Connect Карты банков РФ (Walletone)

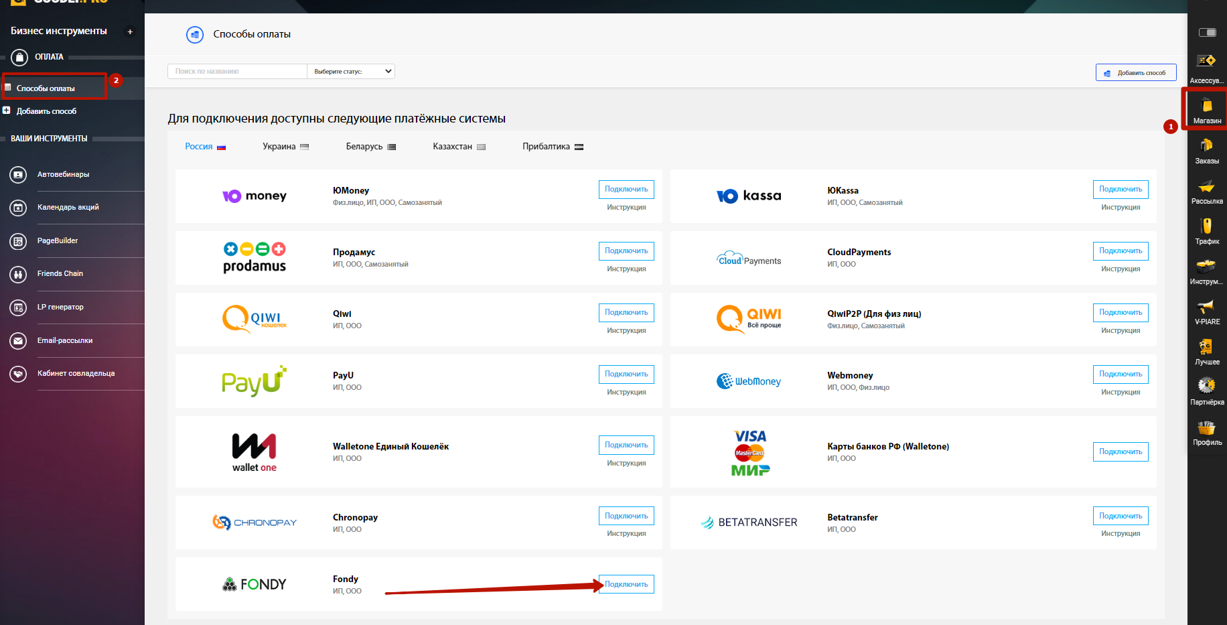(x=1121, y=452)
